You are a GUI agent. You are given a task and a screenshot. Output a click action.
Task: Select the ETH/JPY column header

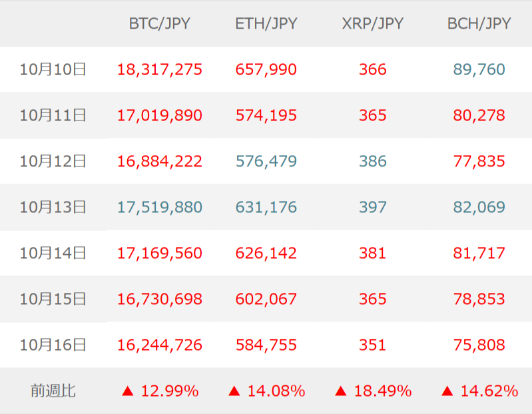(266, 24)
